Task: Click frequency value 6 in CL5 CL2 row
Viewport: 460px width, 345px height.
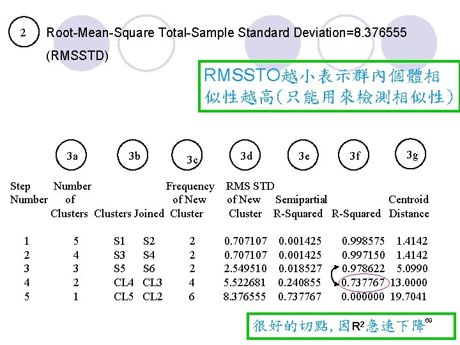Action: (x=192, y=296)
